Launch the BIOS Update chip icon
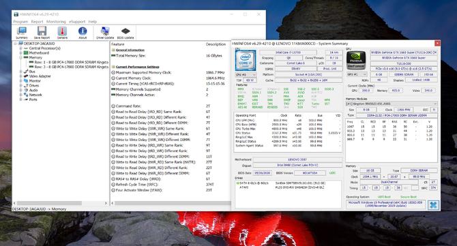Viewport: 457px width, 246px height. (126, 33)
